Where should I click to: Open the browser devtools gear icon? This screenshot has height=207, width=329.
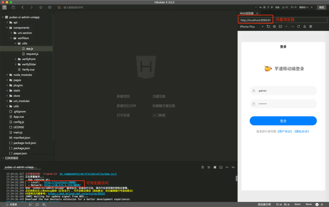point(274,27)
